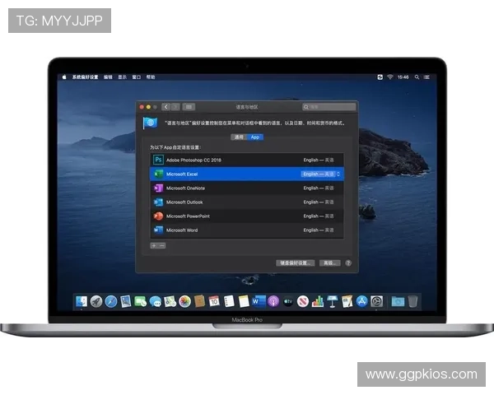Click the Apple menu logo
The height and width of the screenshot is (395, 494).
(x=64, y=77)
